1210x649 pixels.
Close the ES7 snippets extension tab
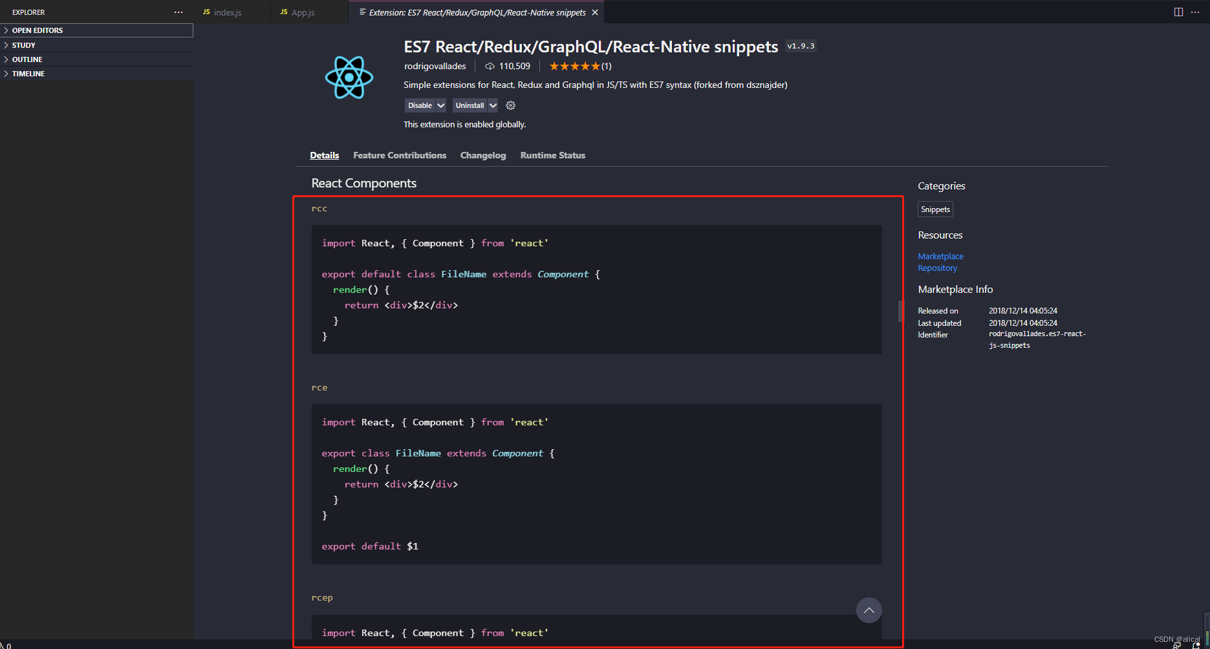595,12
